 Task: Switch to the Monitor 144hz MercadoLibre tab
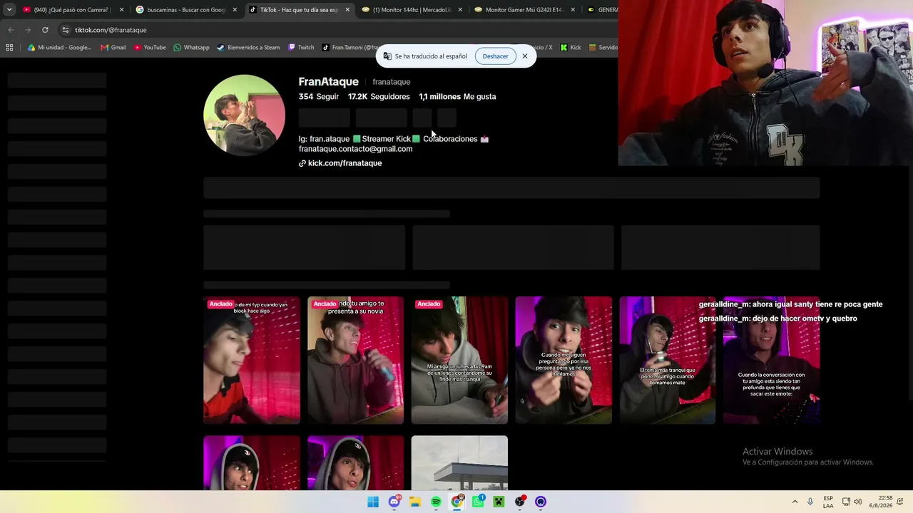click(412, 10)
